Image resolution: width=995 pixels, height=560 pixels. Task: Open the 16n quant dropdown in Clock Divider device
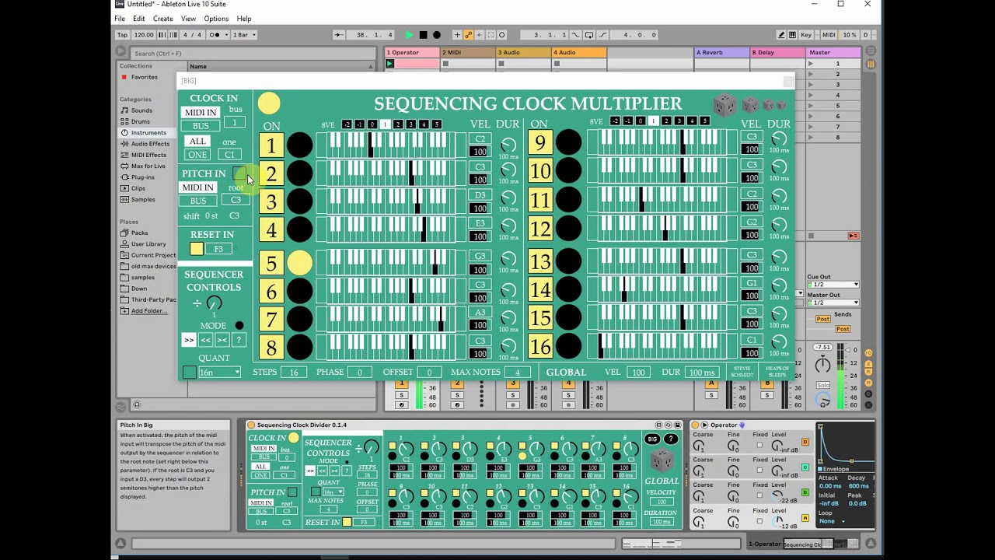coord(333,492)
